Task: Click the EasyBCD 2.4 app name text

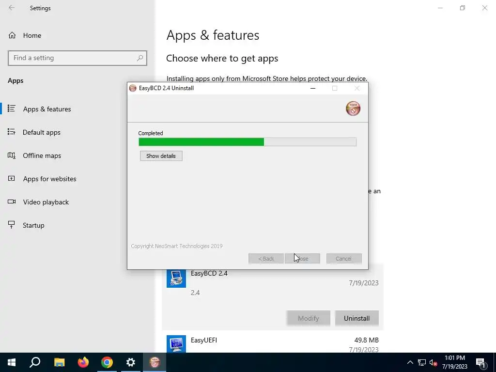Action: pyautogui.click(x=209, y=273)
